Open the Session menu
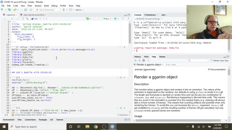 (x=38, y=6)
